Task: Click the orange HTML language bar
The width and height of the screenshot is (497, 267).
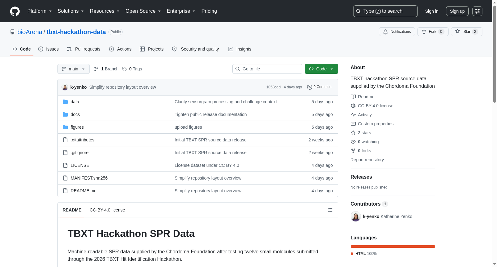Action: 393,247
